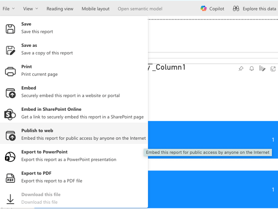Click the Copilot colorful logo icon
This screenshot has width=278, height=209.
pos(204,9)
